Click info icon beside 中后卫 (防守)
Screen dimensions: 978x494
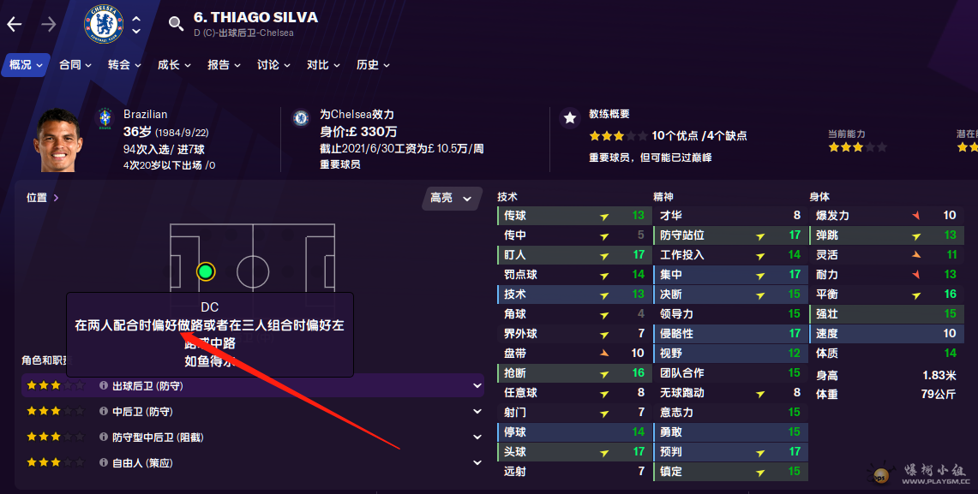click(104, 412)
